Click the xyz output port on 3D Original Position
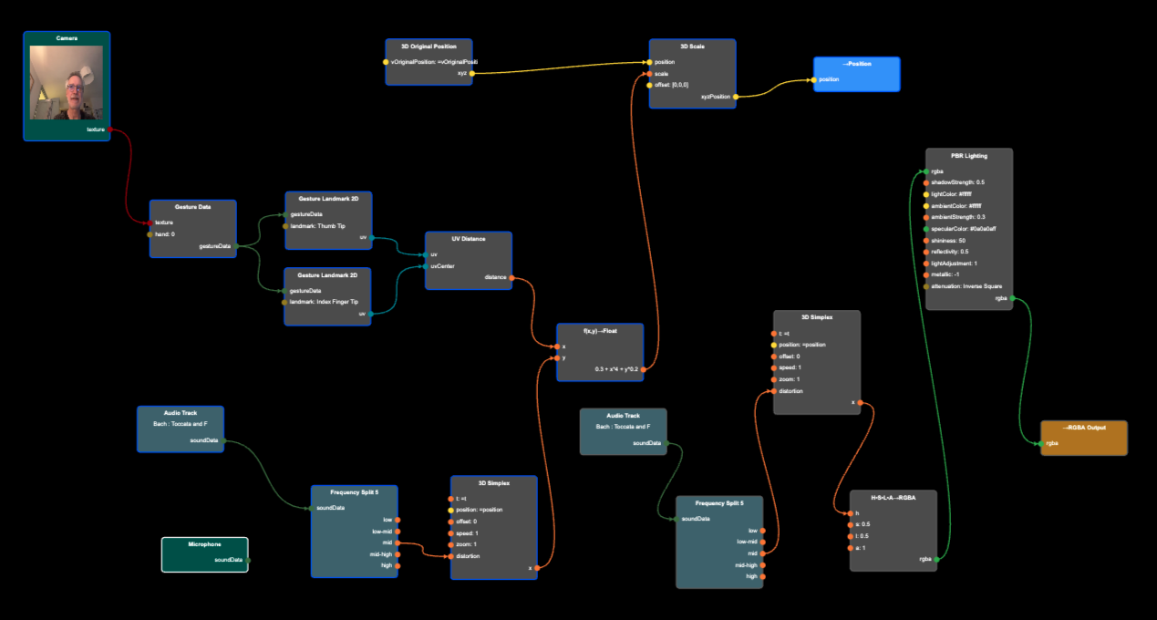This screenshot has width=1157, height=620. [471, 73]
